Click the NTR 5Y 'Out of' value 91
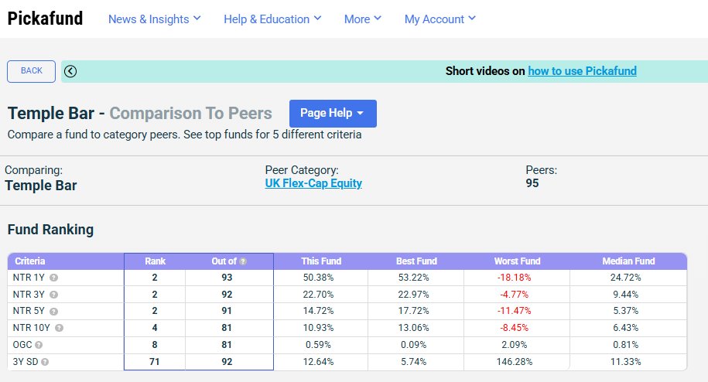708x382 pixels. pos(227,311)
